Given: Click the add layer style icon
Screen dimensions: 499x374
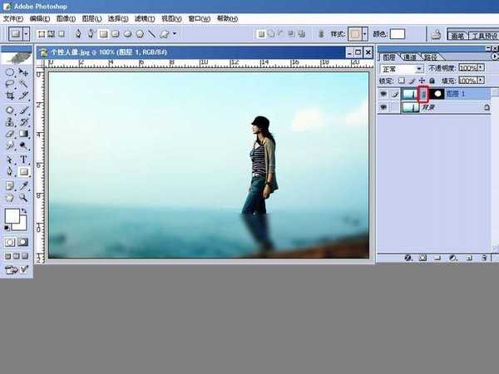Looking at the screenshot, I should point(408,258).
